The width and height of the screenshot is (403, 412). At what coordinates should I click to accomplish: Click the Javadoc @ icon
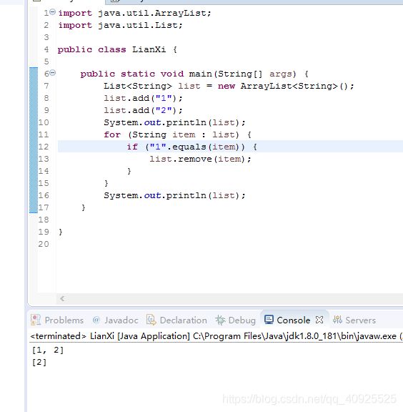[x=96, y=320]
